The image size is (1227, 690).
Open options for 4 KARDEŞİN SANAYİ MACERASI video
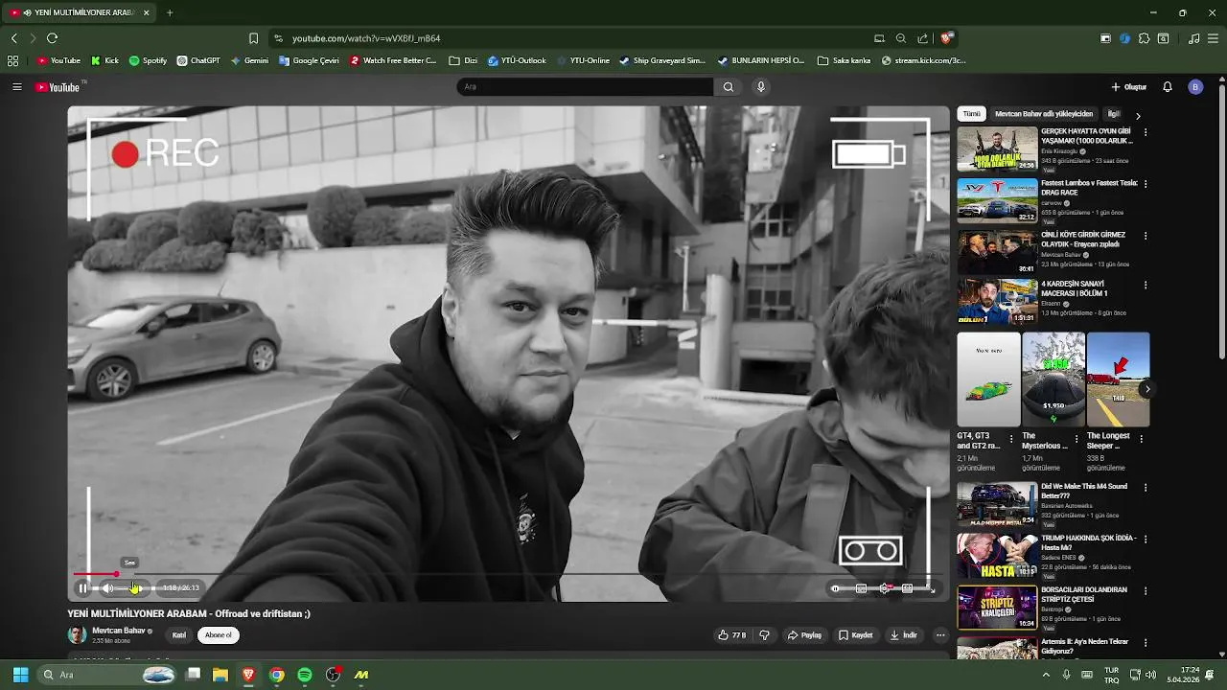click(1146, 286)
